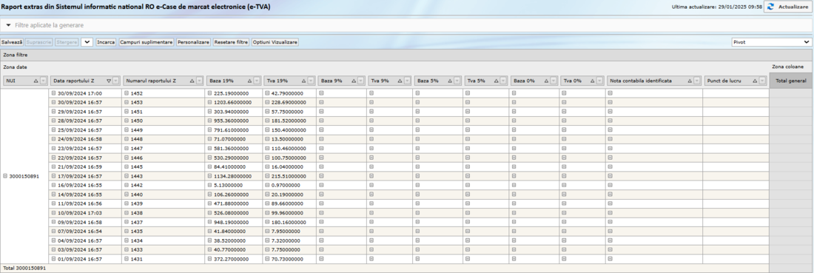Viewport: 814px width, 273px height.
Task: Open the Tva 19% filter dropdown
Action: (310, 81)
